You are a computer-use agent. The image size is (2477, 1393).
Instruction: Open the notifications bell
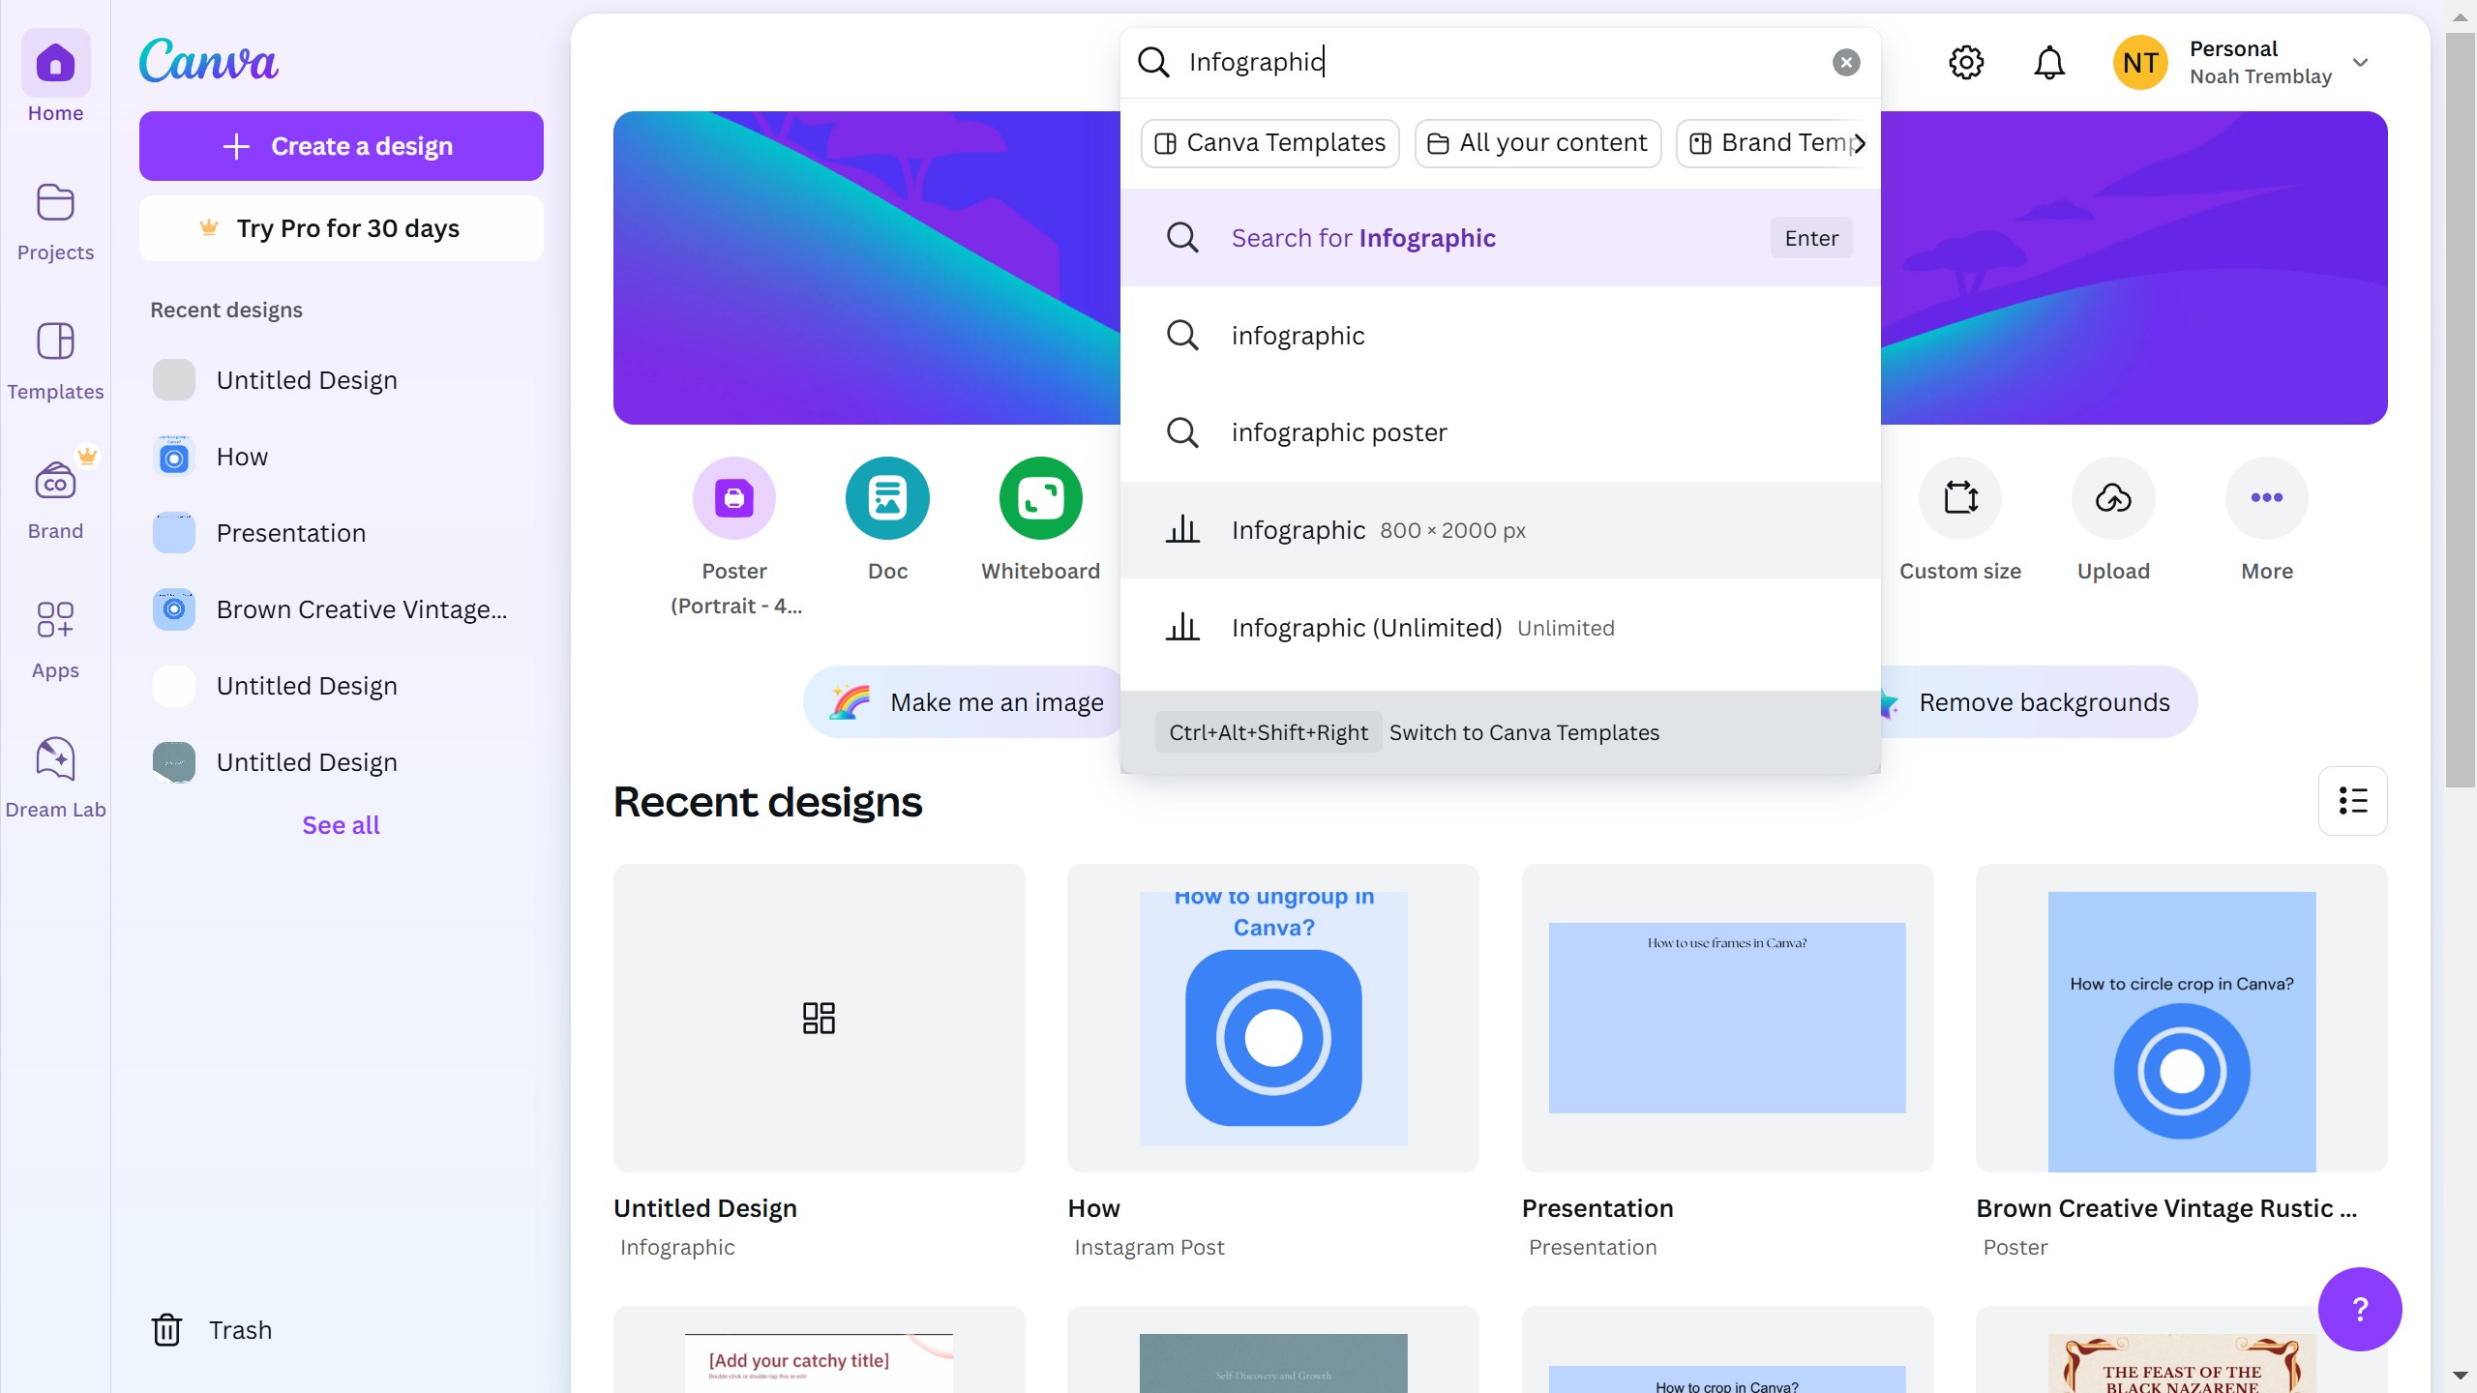pos(2048,63)
